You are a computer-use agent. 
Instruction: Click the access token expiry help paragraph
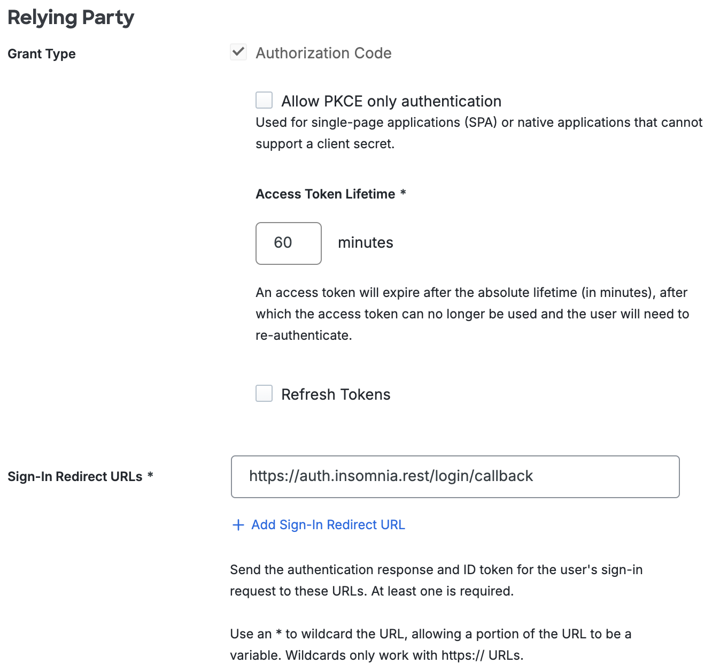click(x=472, y=314)
